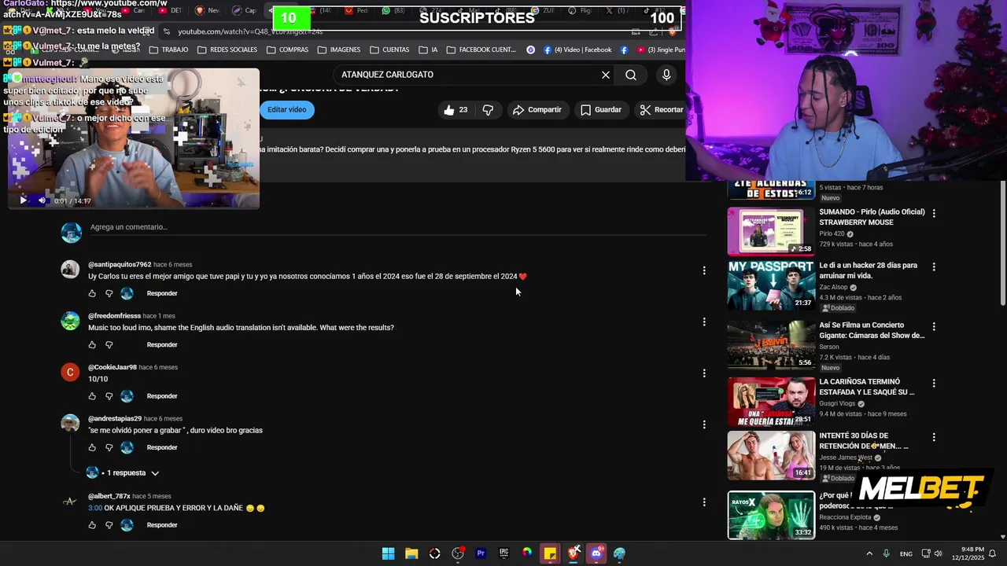Open File Explorer from the taskbar
The width and height of the screenshot is (1007, 566).
[x=411, y=553]
